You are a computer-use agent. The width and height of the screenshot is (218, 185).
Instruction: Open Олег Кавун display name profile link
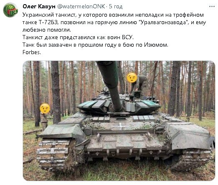(39, 6)
